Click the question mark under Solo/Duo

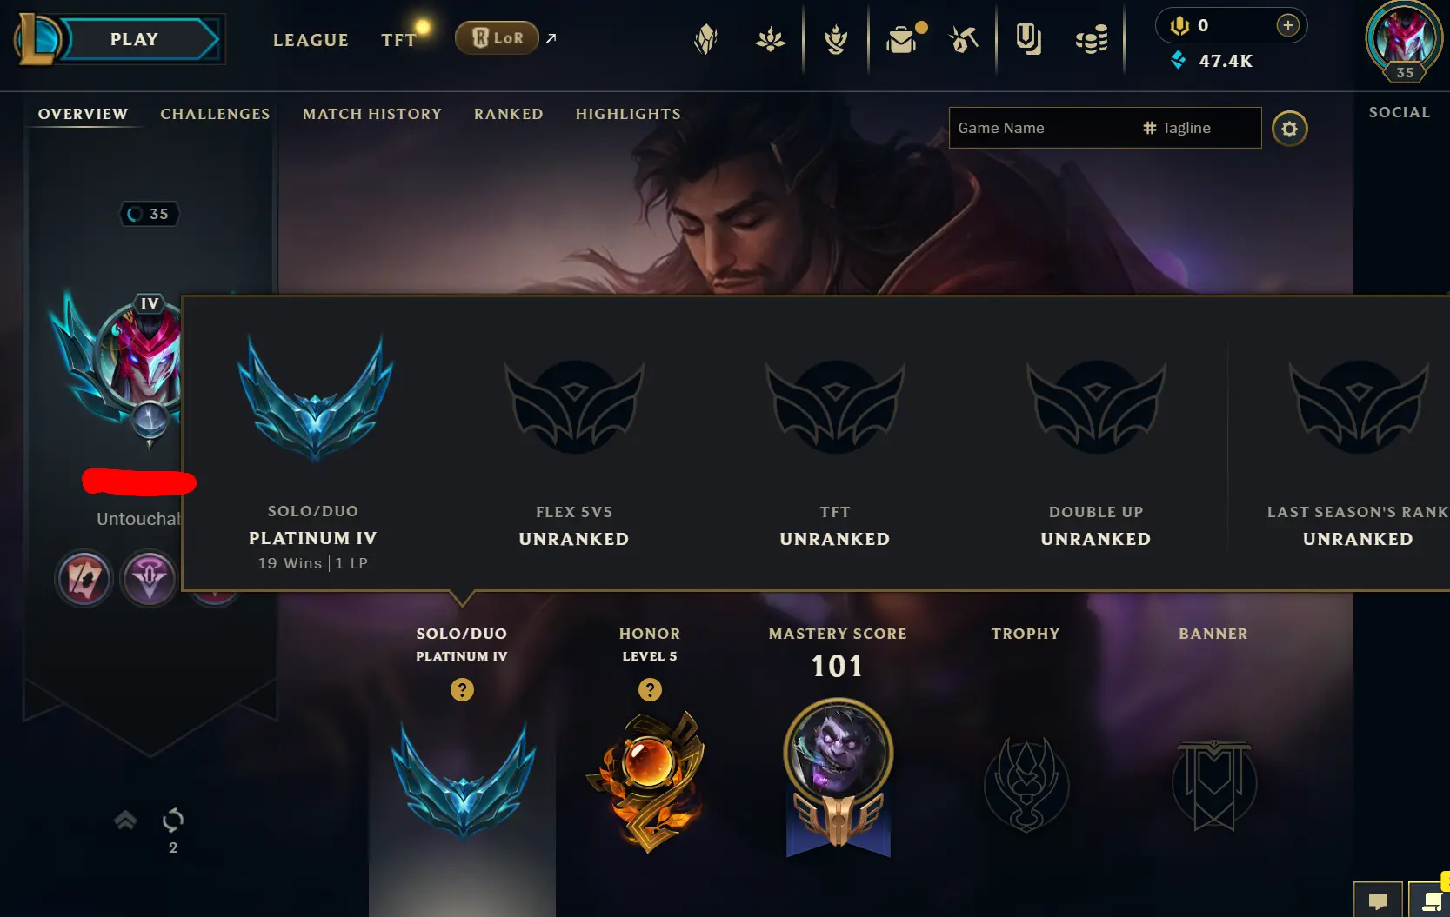pos(462,690)
